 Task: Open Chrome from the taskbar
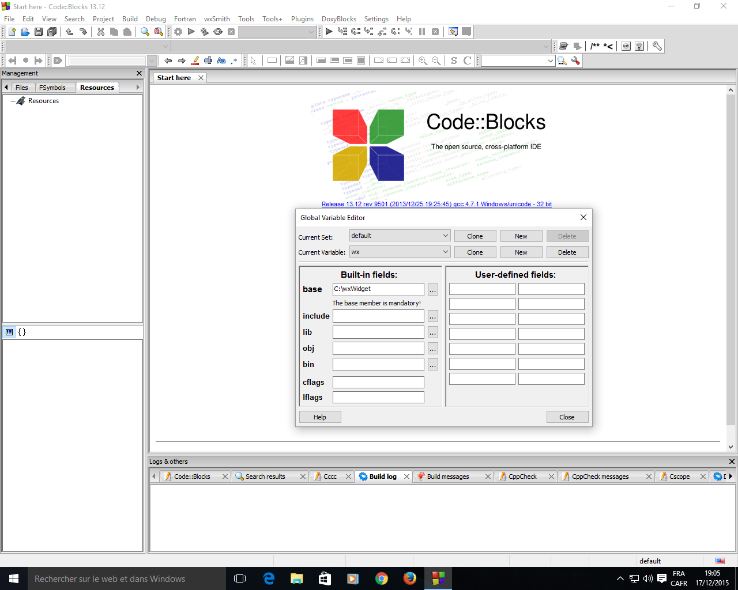[382, 578]
